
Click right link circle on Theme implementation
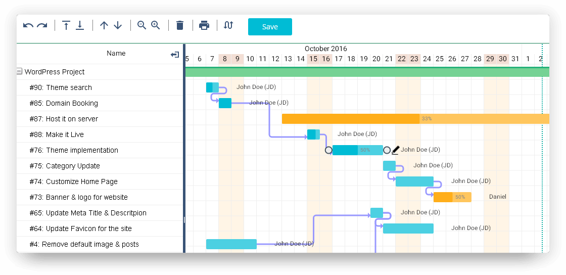pyautogui.click(x=387, y=150)
